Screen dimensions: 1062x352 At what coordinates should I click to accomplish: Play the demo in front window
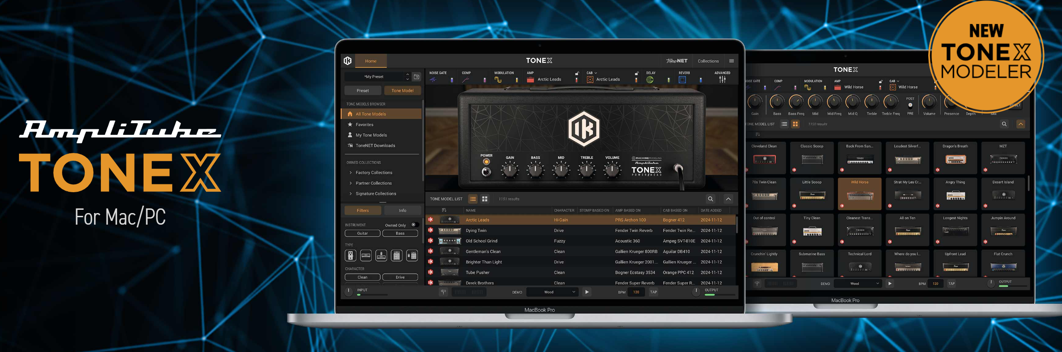pyautogui.click(x=587, y=292)
